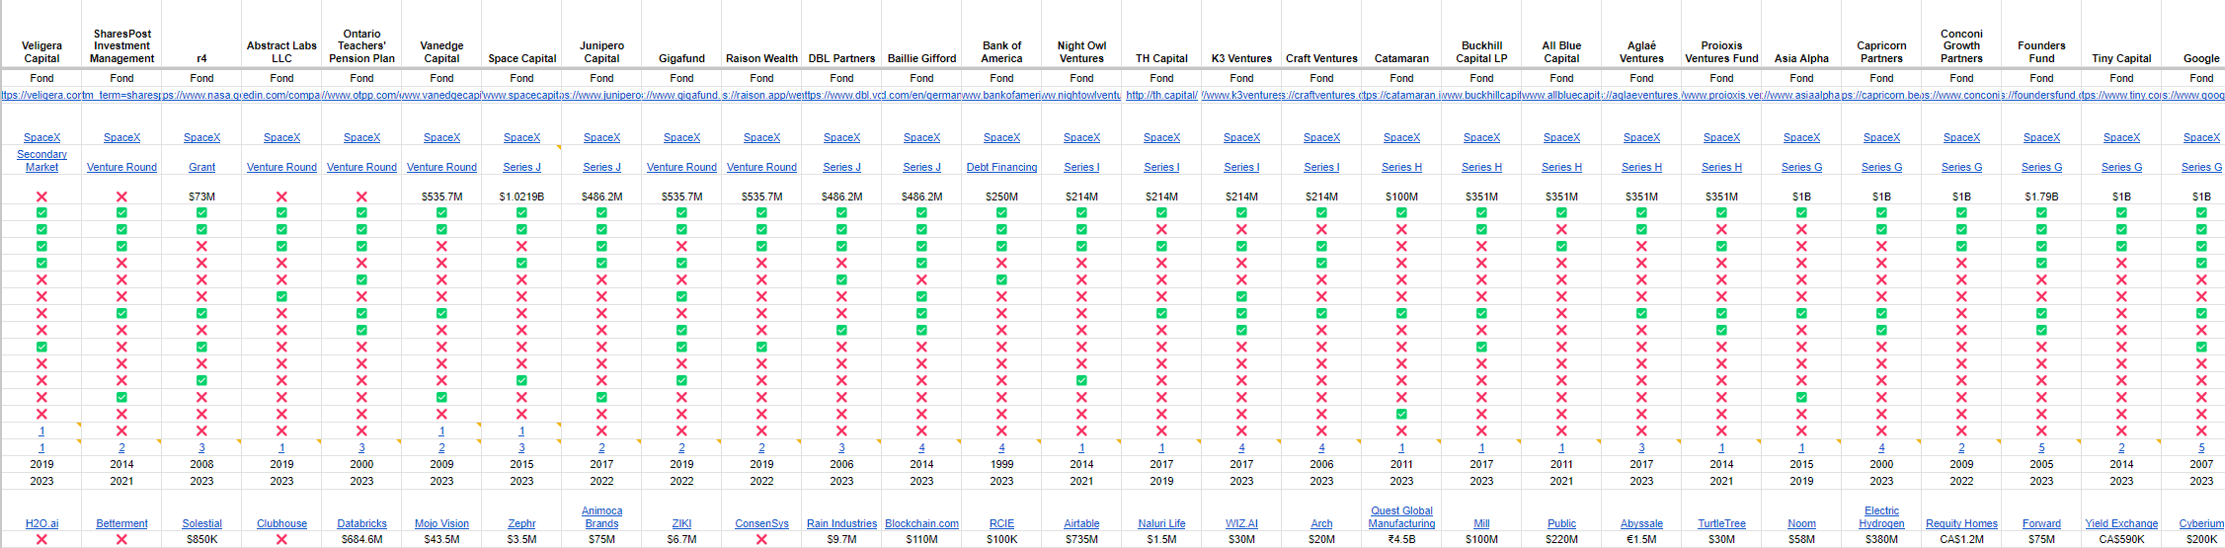Open the Electric Hydrogen link
The height and width of the screenshot is (548, 2225).
pos(1881,517)
